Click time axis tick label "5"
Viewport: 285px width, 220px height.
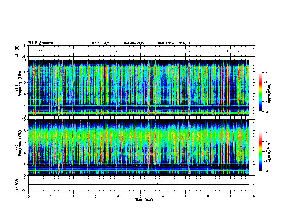[141, 196]
